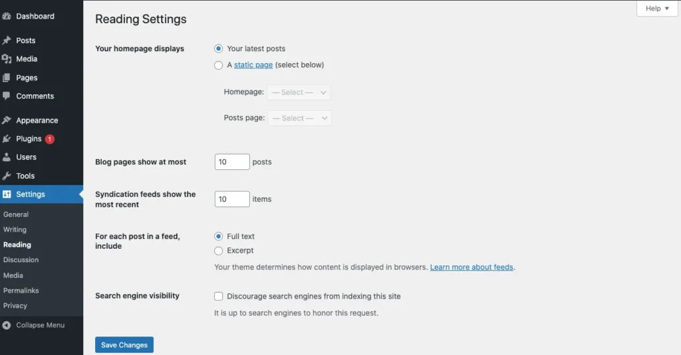Click the Save Changes button

pyautogui.click(x=124, y=345)
